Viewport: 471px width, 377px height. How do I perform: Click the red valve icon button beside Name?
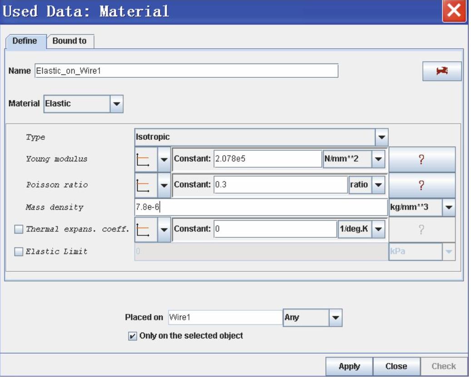pos(442,71)
